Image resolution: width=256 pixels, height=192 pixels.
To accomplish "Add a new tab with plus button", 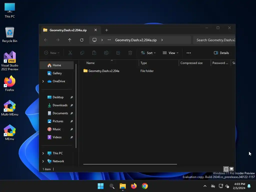I will 106,30.
